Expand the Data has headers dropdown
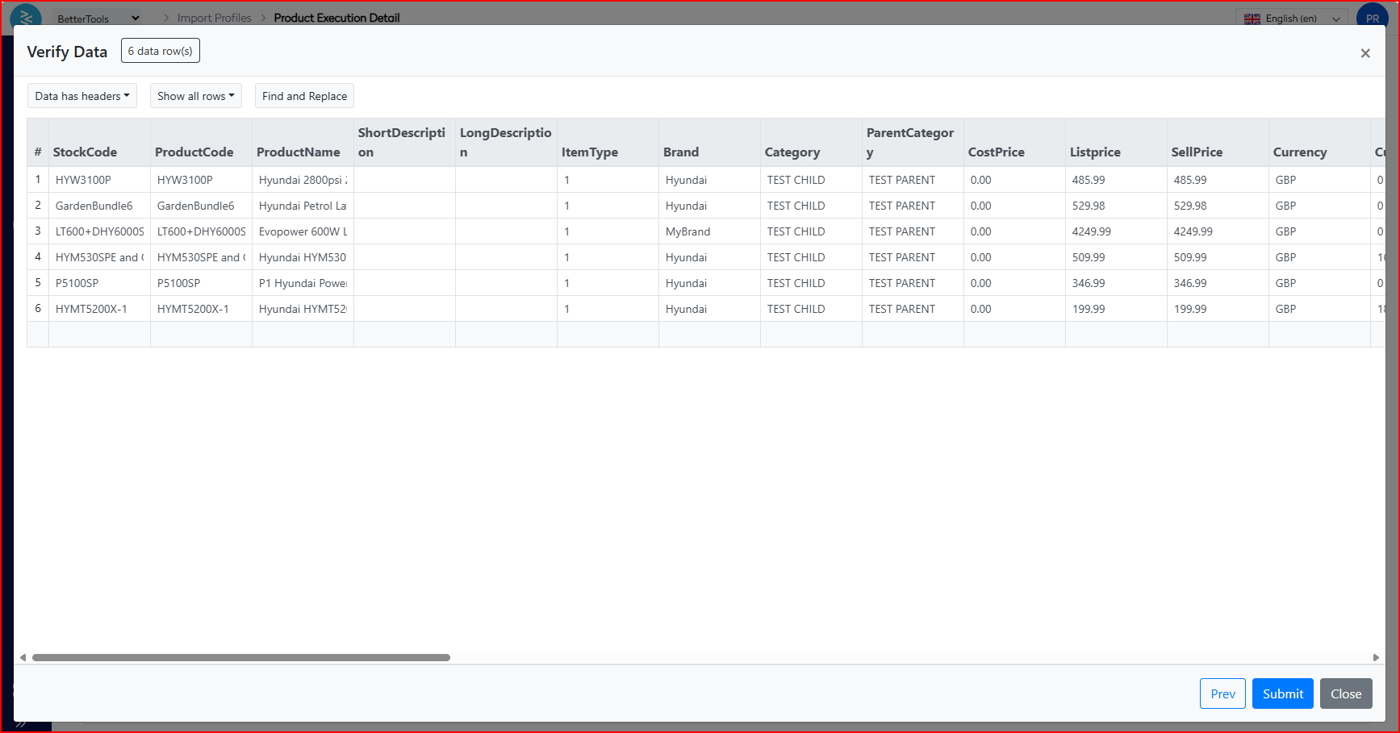The height and width of the screenshot is (733, 1400). click(x=82, y=96)
